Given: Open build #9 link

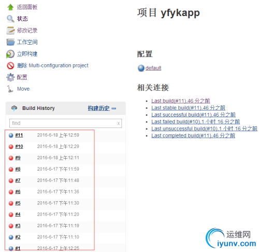Looking at the screenshot, I should pos(18,158).
